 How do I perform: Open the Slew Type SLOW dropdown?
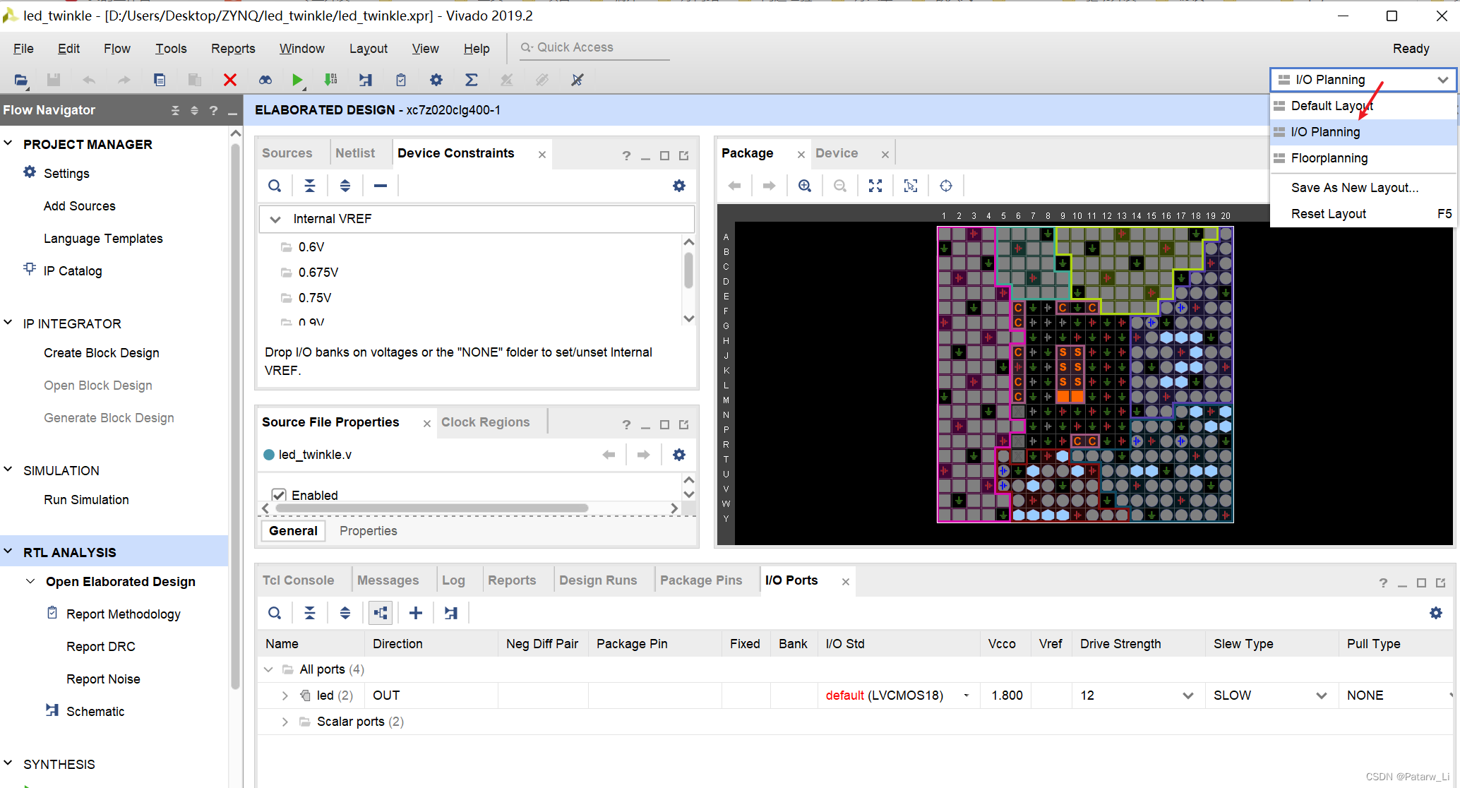click(x=1321, y=696)
